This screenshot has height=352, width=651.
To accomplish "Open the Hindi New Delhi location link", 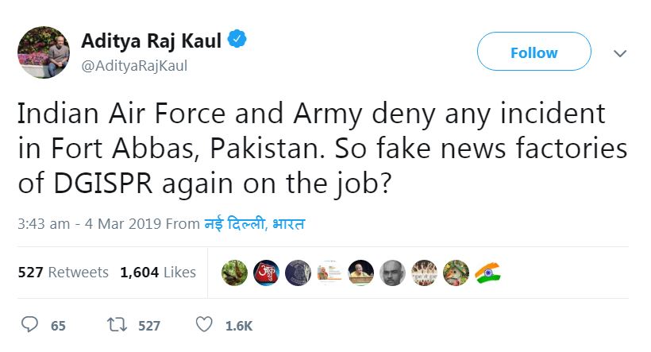I will 255,224.
